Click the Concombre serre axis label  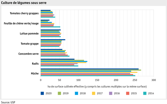[28, 54]
